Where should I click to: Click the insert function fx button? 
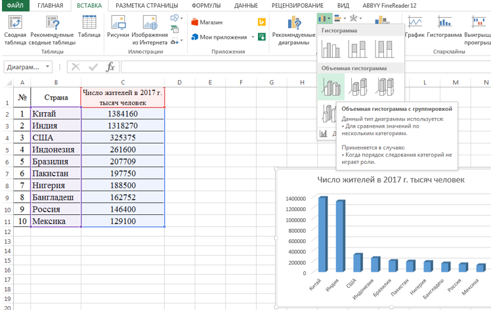(110, 67)
